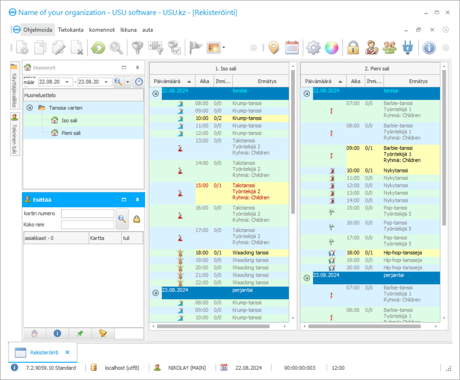Click the hand icon button below client list

[35, 333]
